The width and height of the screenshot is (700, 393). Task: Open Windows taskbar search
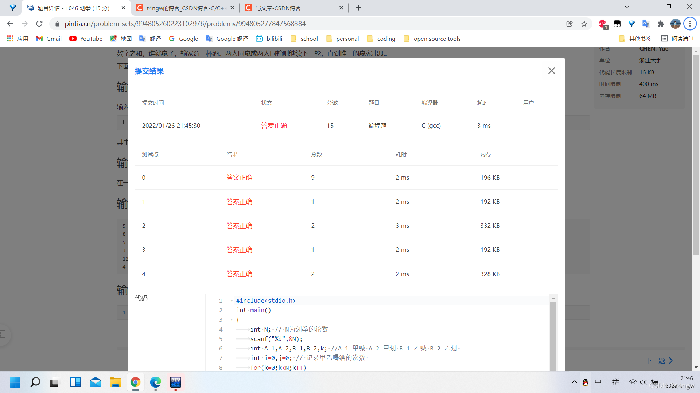tap(35, 382)
